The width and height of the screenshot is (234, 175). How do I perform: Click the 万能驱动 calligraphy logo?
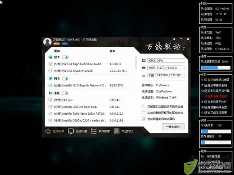point(163,47)
